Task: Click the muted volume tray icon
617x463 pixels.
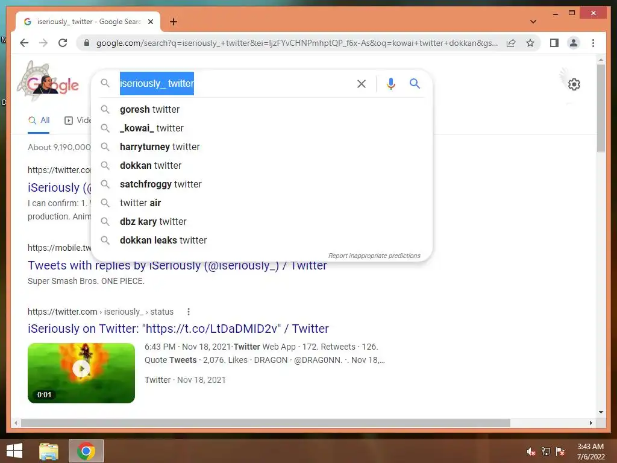Action: pyautogui.click(x=531, y=452)
